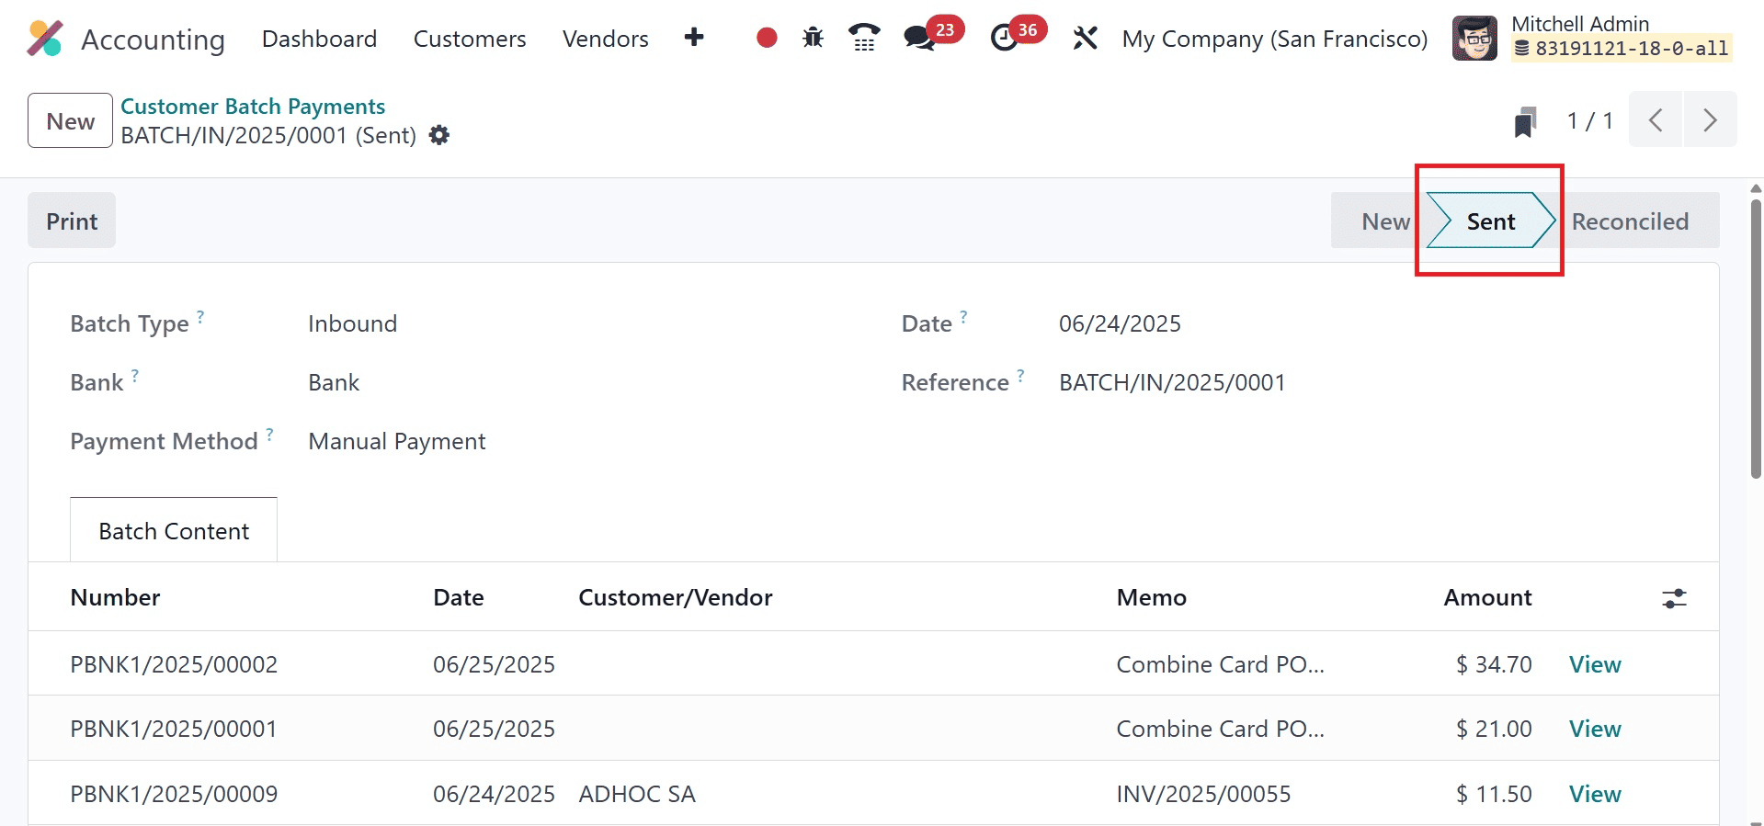Screen dimensions: 1764x826
Task: Sort by Amount column header
Action: (1487, 597)
